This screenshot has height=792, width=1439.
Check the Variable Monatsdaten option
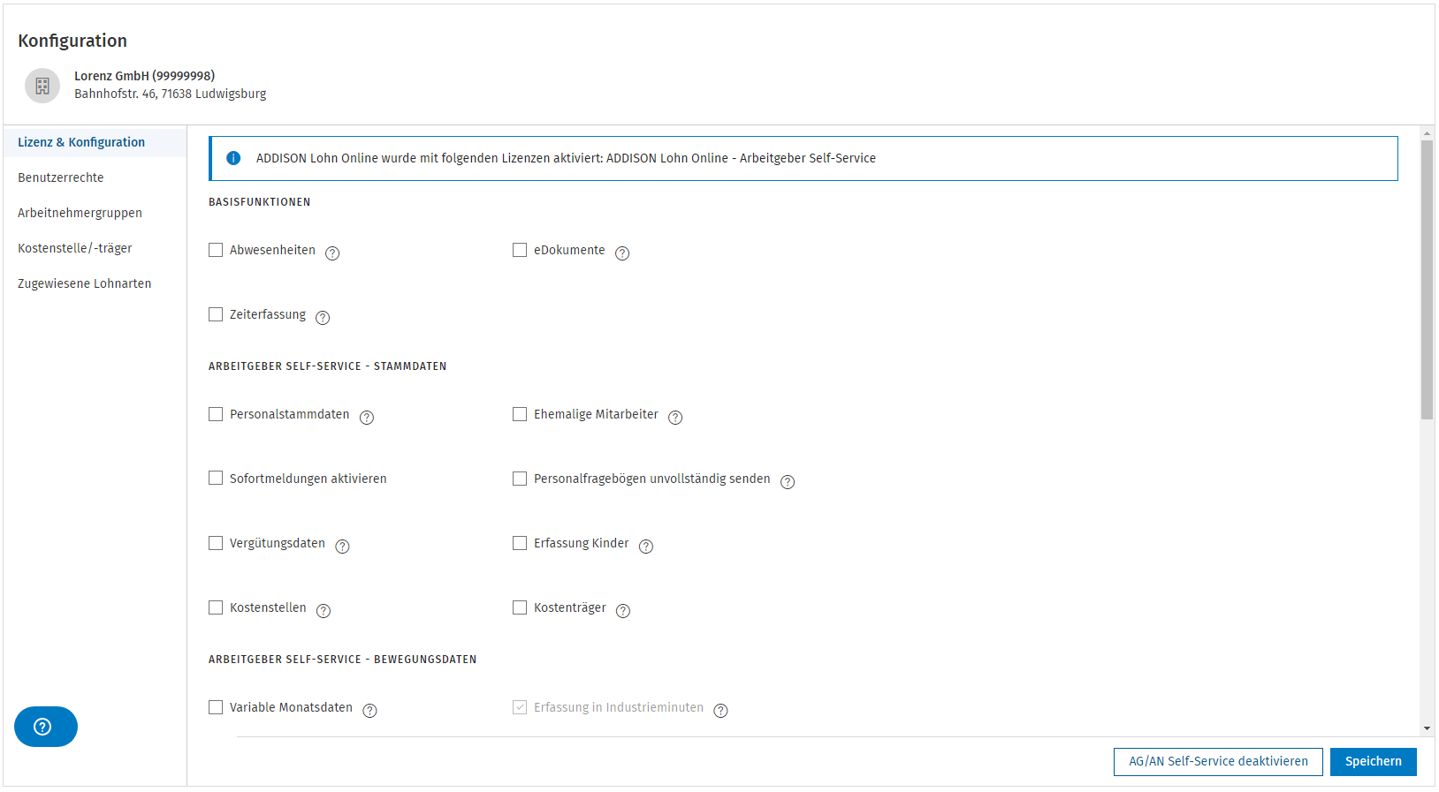(216, 707)
